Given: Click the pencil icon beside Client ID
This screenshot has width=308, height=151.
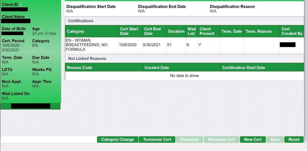Looking at the screenshot, I should (22, 4).
